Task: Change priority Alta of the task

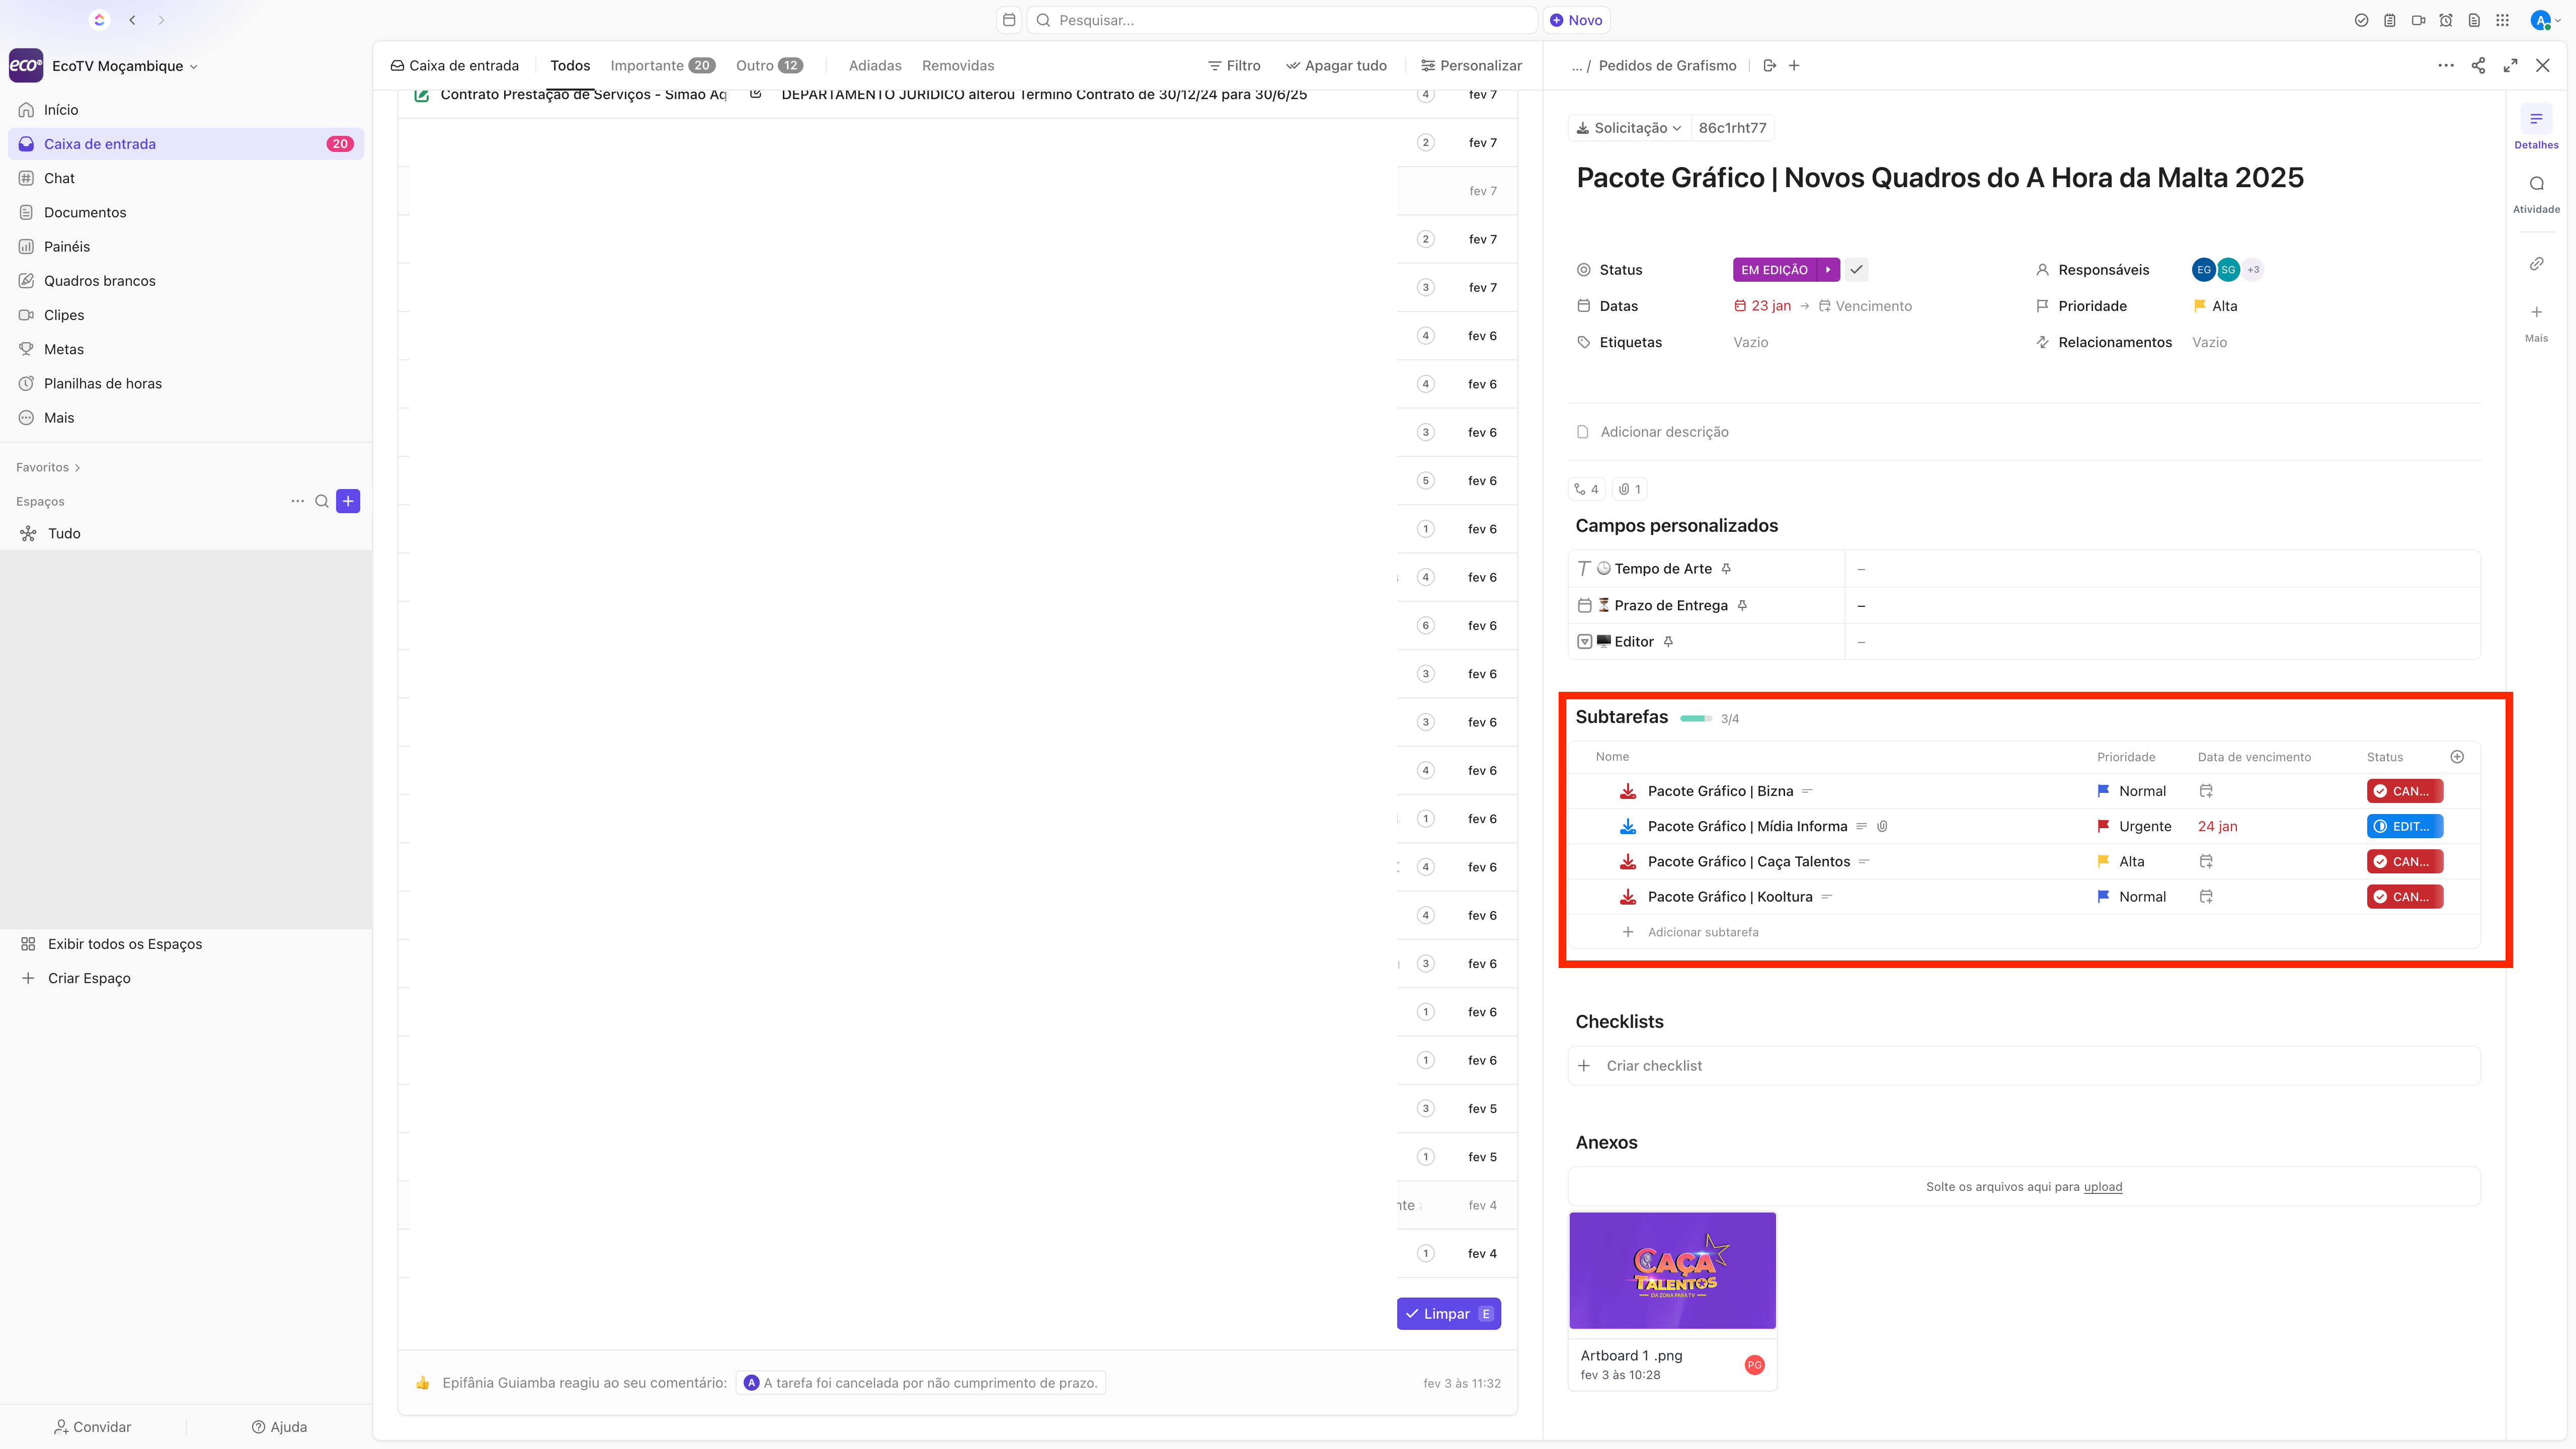Action: coord(2215,306)
